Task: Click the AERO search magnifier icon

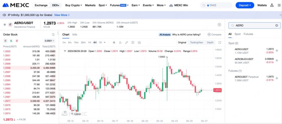Action: (x=232, y=26)
